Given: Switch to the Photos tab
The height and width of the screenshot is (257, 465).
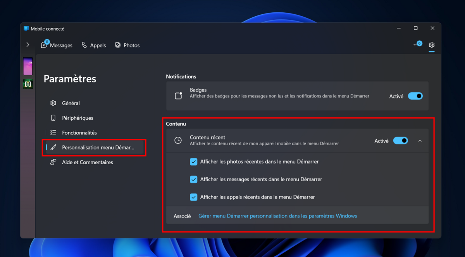Looking at the screenshot, I should (127, 45).
